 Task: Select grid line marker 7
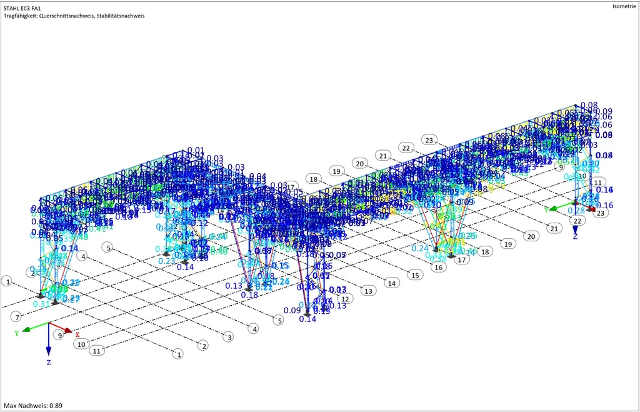pyautogui.click(x=17, y=316)
